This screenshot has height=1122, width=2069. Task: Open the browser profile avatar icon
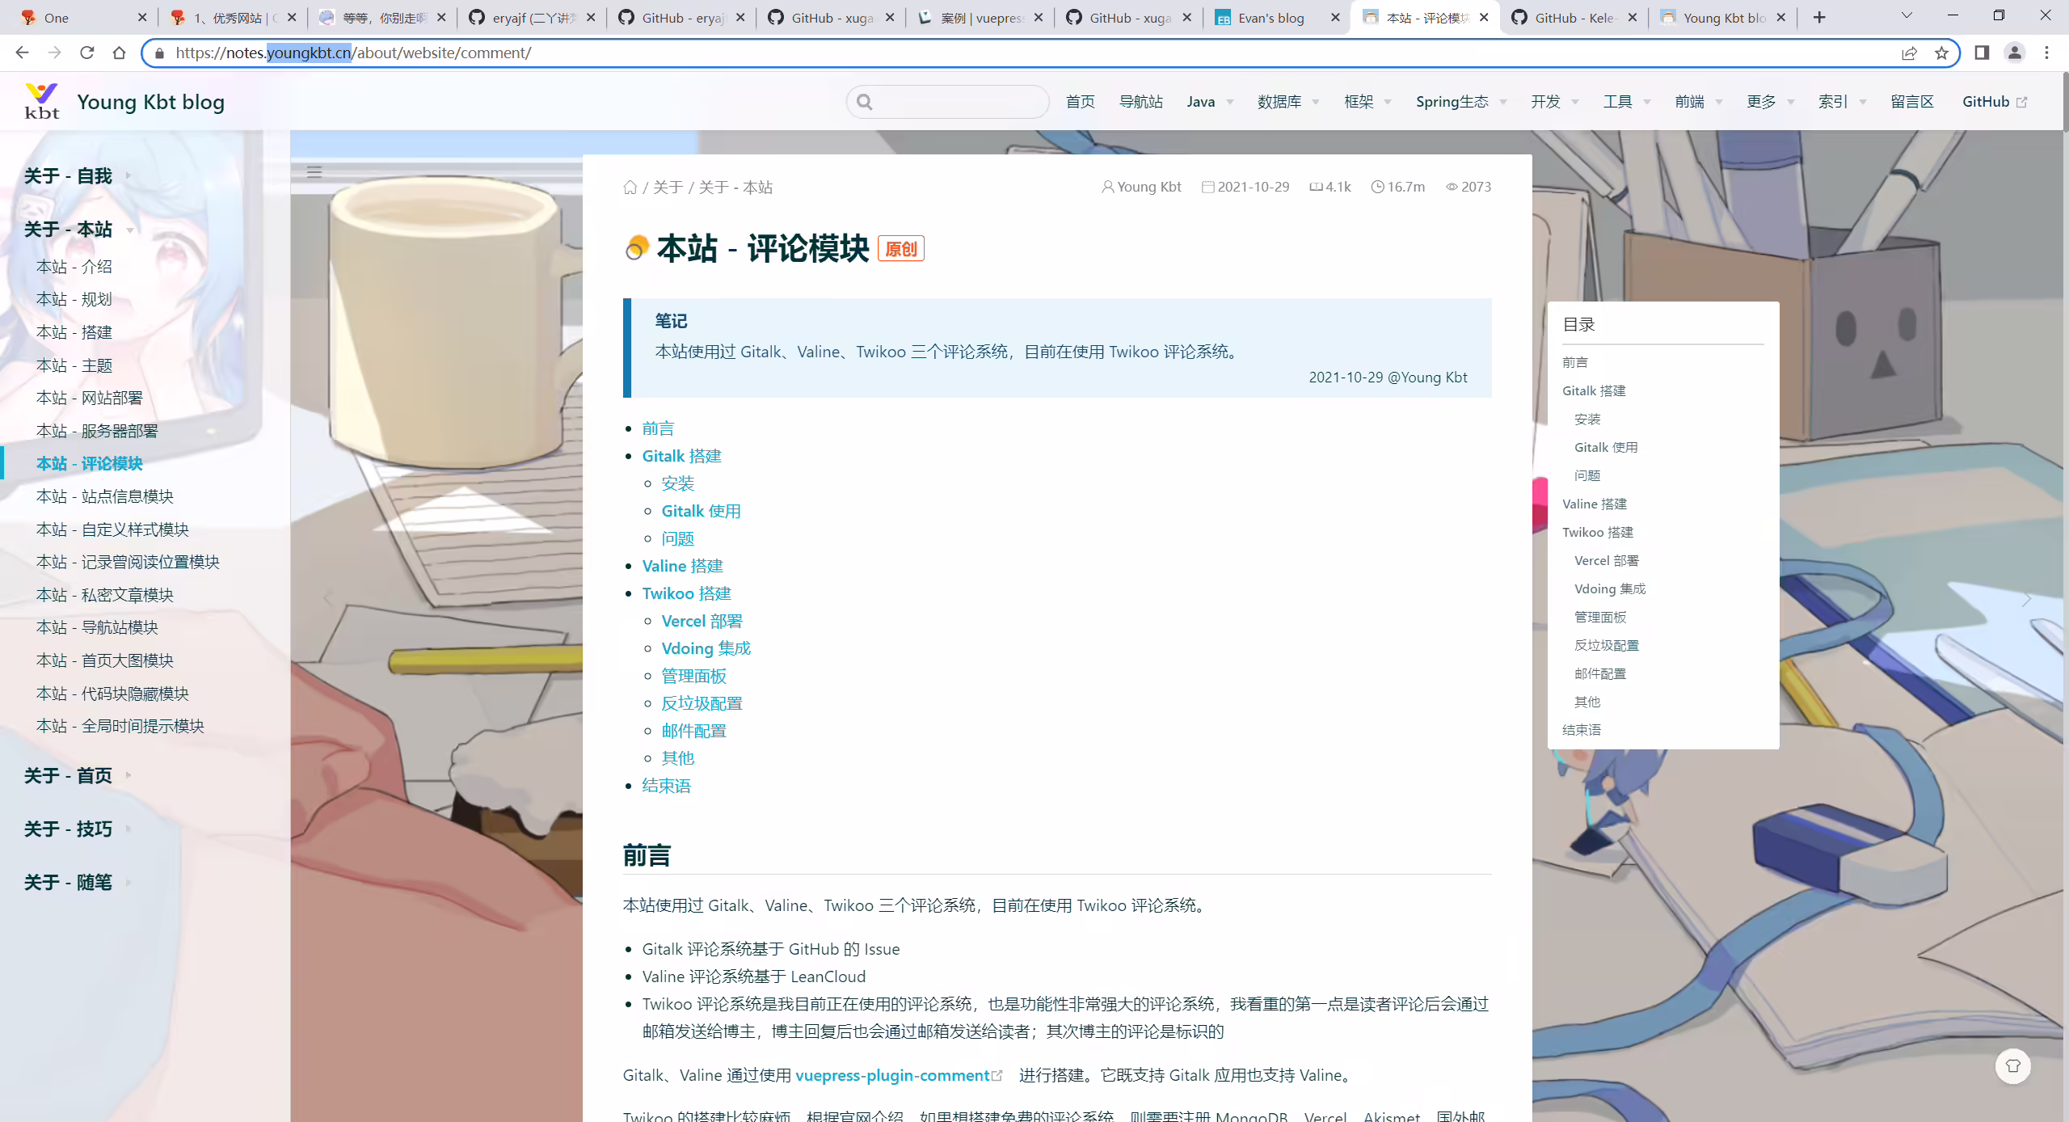2014,53
